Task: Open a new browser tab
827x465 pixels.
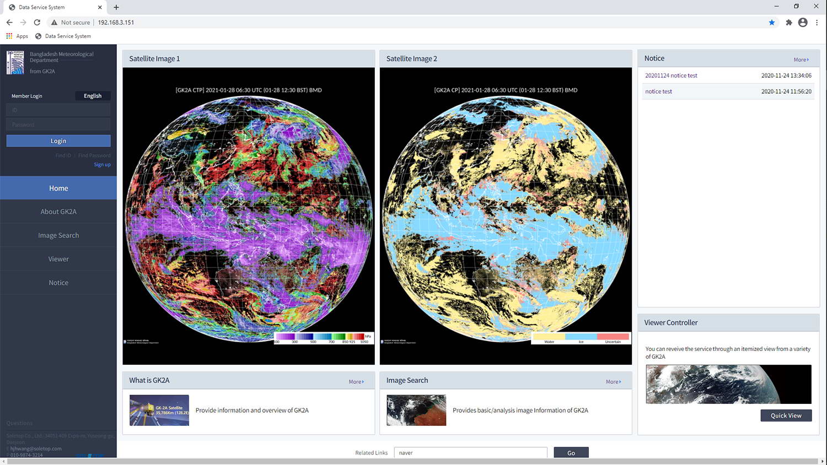Action: coord(116,7)
